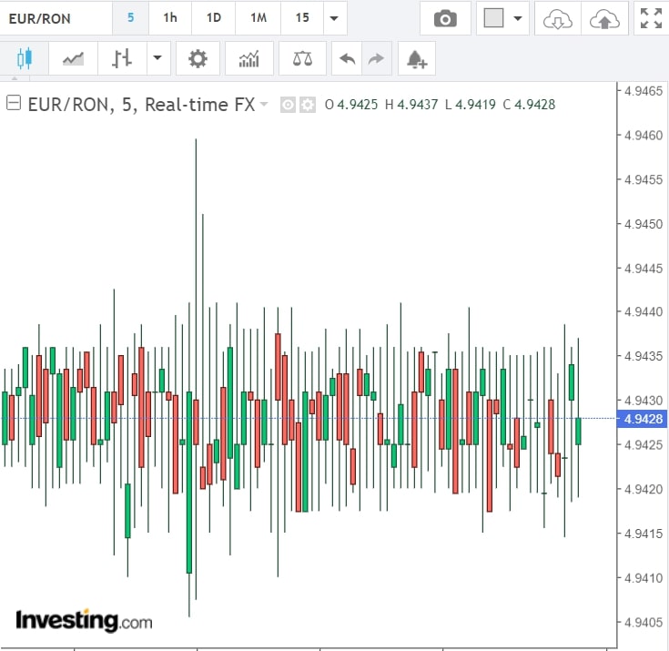This screenshot has width=669, height=651.
Task: Switch to the 1D timeframe
Action: point(213,18)
